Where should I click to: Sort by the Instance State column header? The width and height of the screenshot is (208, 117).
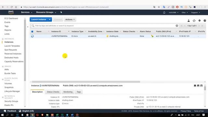point(112,32)
